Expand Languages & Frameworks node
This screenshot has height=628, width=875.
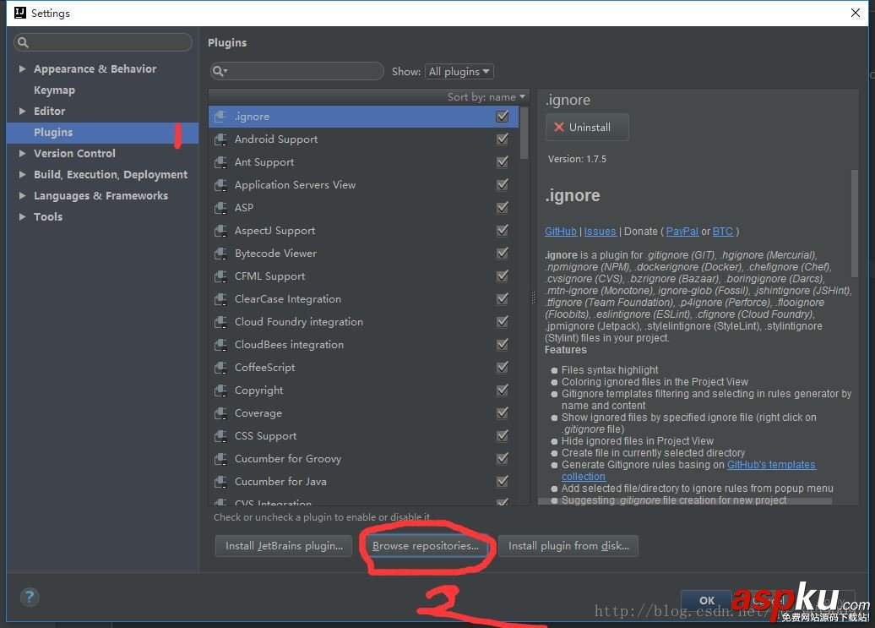click(22, 195)
